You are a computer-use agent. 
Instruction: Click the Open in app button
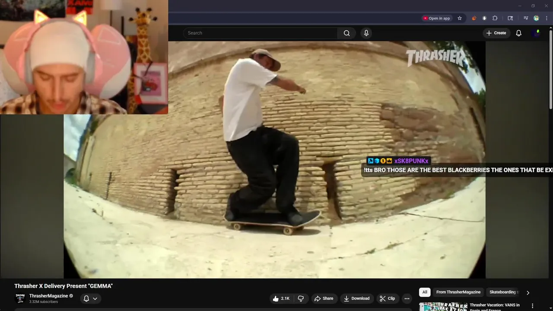(436, 18)
